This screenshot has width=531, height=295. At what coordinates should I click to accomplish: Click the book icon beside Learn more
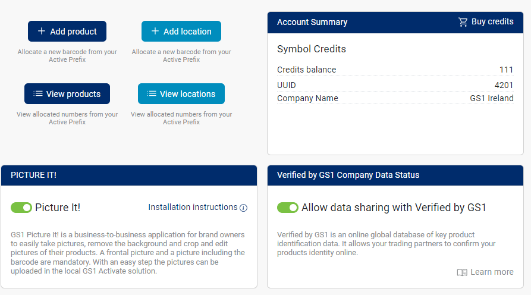pyautogui.click(x=462, y=272)
